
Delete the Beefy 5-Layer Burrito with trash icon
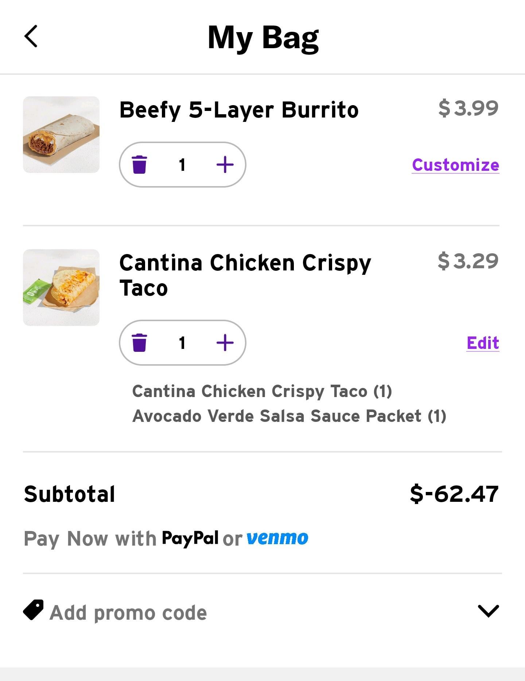(x=139, y=165)
